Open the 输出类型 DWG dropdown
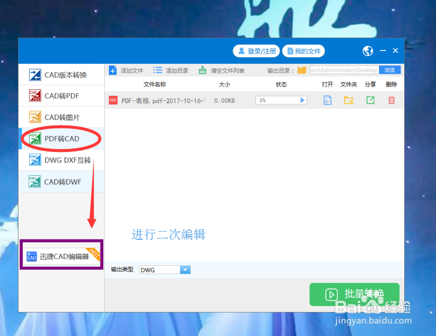Viewport: 436px width, 336px height. [185, 269]
